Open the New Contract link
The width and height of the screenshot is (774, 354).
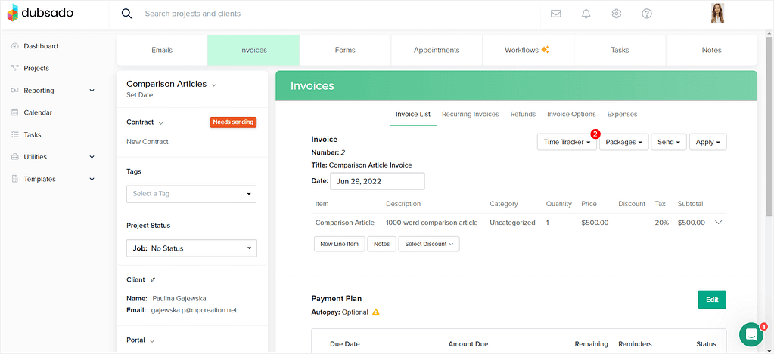tap(147, 141)
